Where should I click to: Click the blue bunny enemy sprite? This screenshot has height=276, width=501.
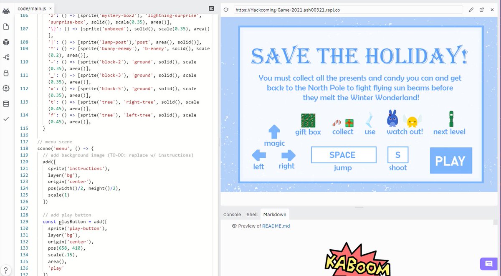[x=393, y=118]
